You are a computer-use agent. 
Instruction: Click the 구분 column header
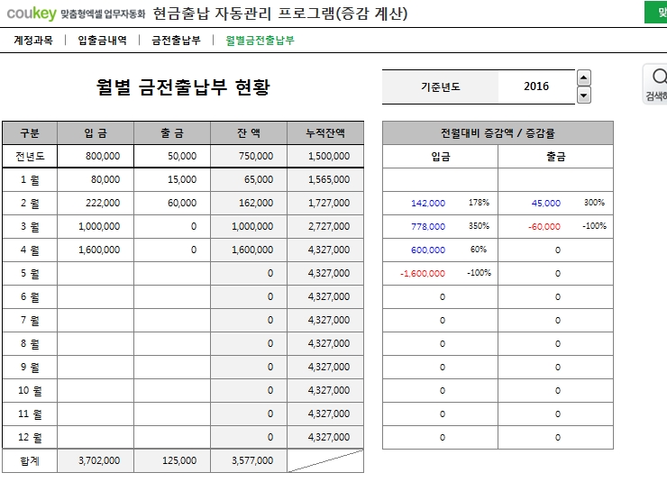(30, 133)
